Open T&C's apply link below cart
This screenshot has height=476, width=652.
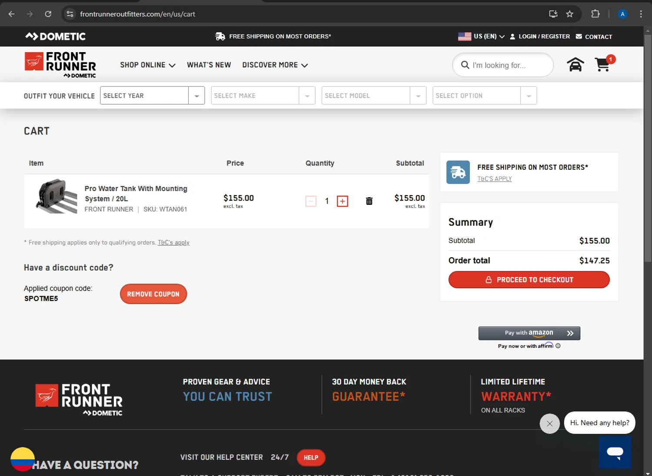click(x=173, y=243)
